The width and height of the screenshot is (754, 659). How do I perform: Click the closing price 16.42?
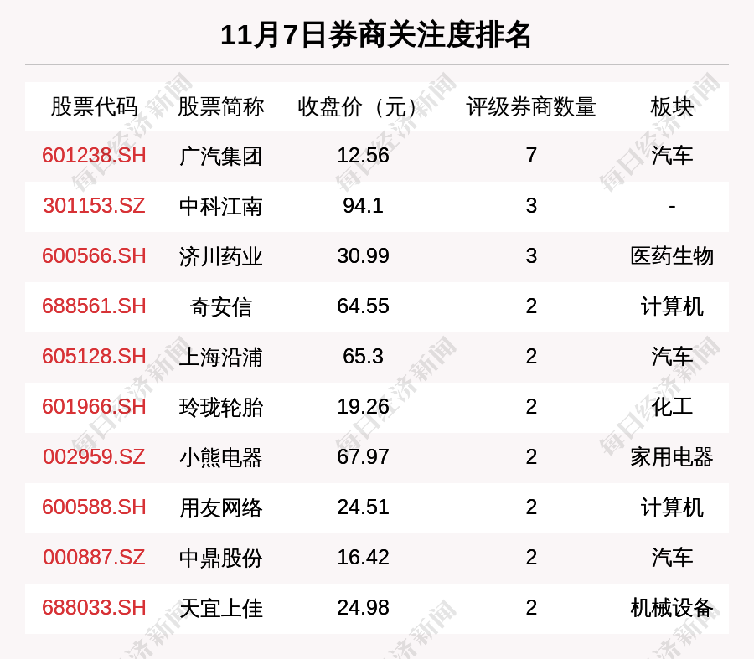click(363, 557)
